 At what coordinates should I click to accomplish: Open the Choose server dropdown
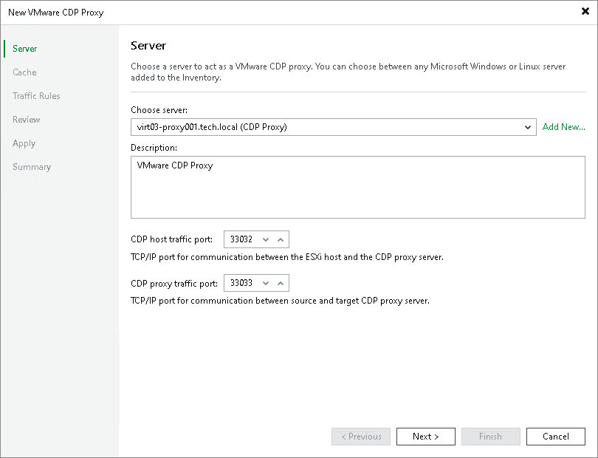coord(527,127)
